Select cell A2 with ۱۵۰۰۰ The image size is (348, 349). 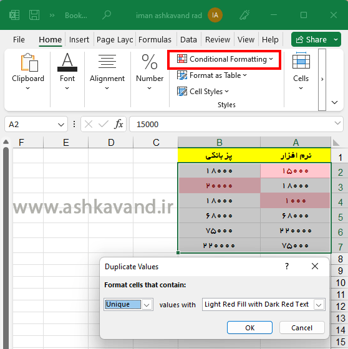(296, 171)
